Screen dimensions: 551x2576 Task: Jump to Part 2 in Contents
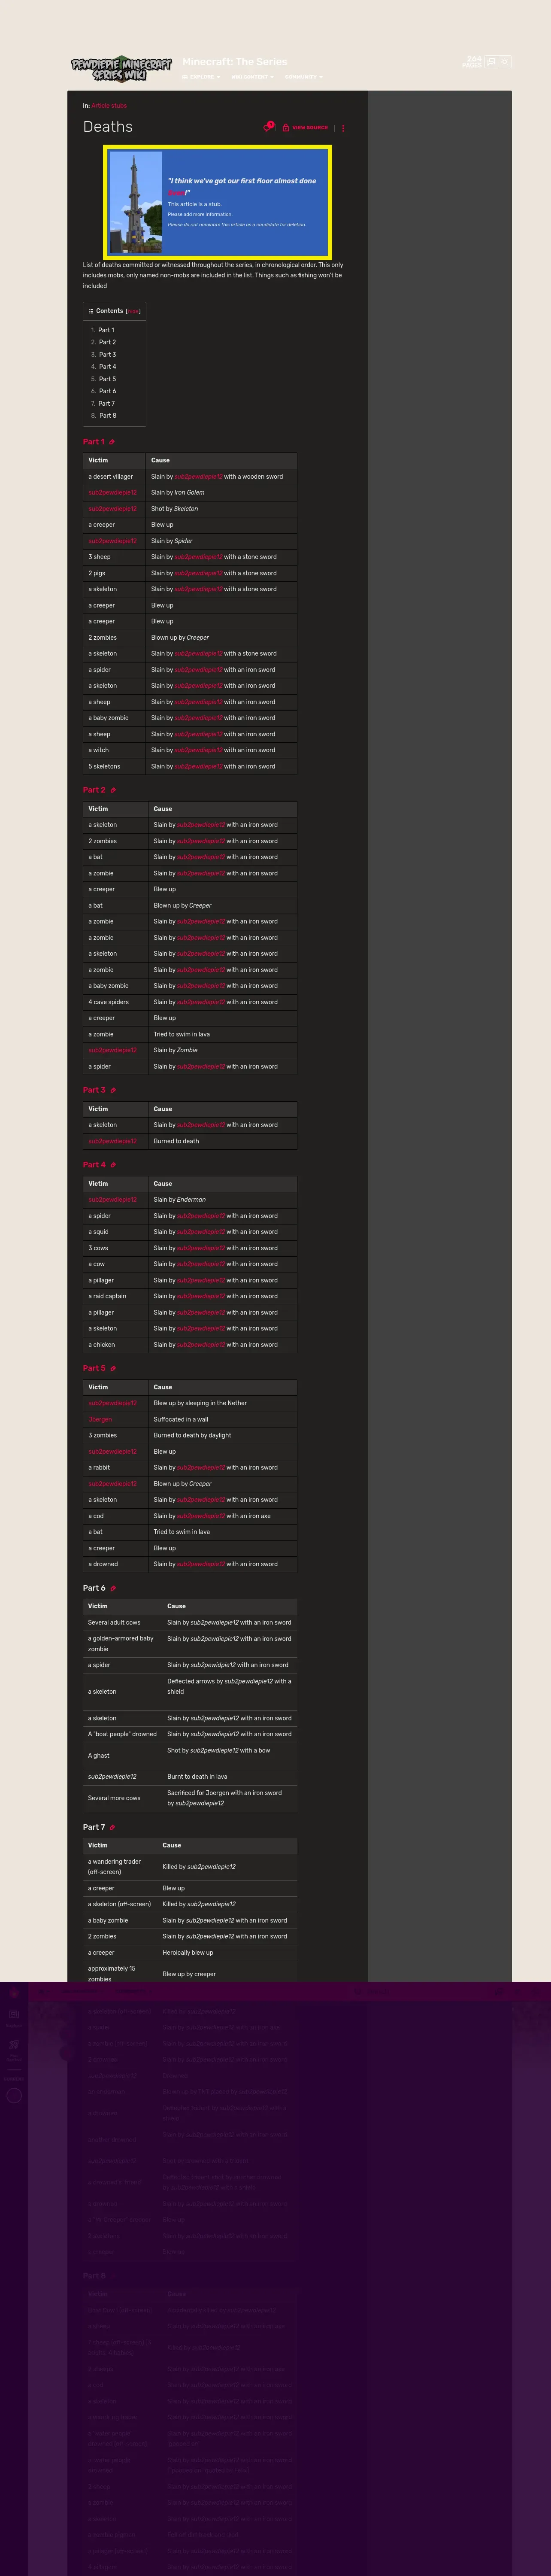click(x=107, y=342)
